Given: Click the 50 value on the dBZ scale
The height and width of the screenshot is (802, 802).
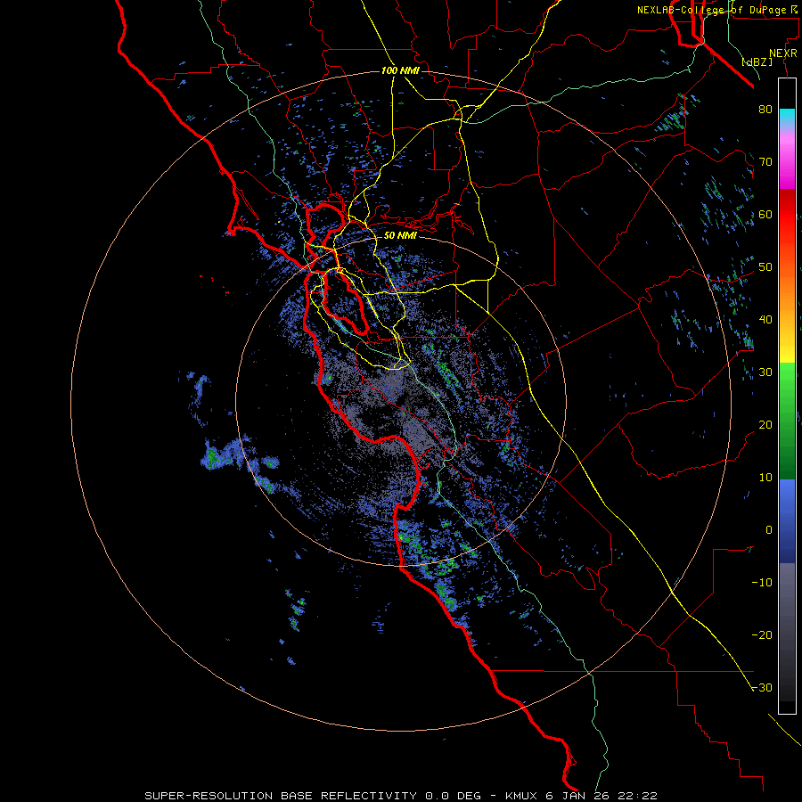Looking at the screenshot, I should coord(765,267).
